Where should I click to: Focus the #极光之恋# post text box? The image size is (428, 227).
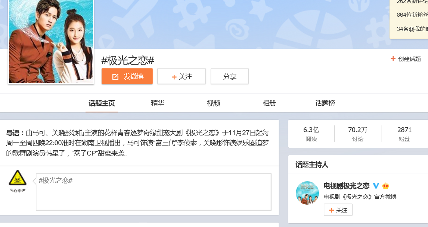153,192
